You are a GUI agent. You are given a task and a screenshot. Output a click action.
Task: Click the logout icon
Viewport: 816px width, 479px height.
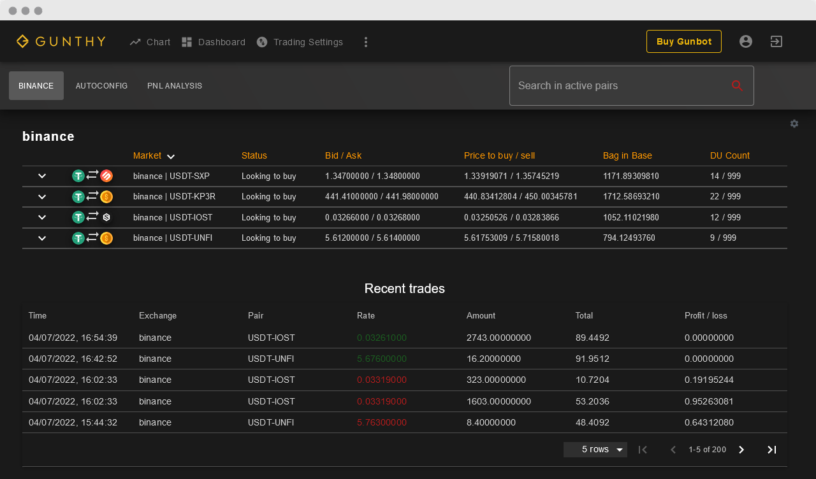click(x=776, y=41)
